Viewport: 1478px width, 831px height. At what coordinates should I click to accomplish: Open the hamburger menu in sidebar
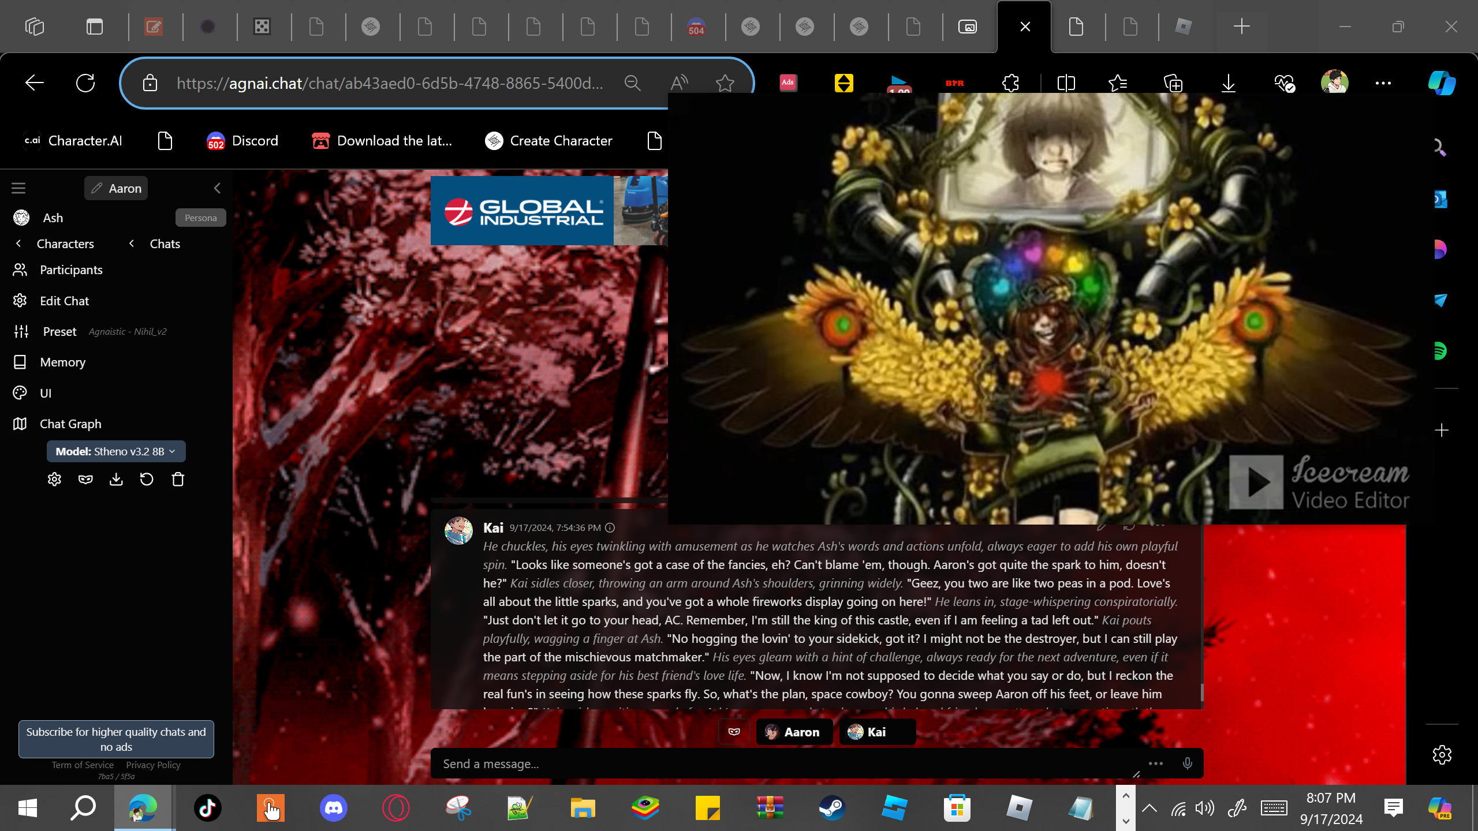point(18,188)
